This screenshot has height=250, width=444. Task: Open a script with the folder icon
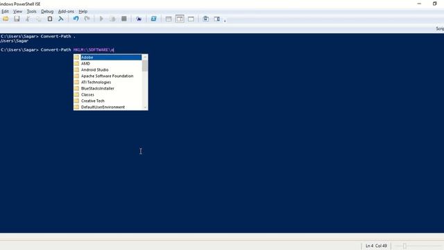[x=6, y=19]
